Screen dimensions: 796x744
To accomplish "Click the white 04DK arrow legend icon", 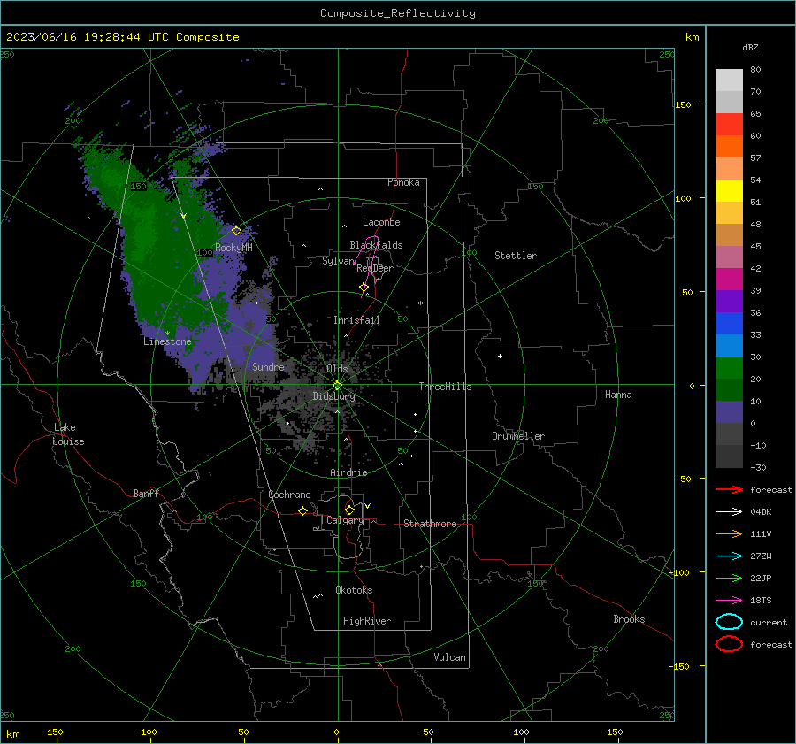I will (x=729, y=511).
